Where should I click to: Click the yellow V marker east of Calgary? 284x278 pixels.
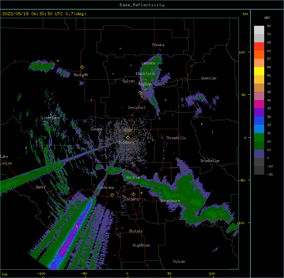[141, 193]
